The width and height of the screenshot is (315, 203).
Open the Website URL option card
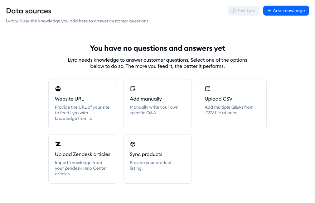83,104
